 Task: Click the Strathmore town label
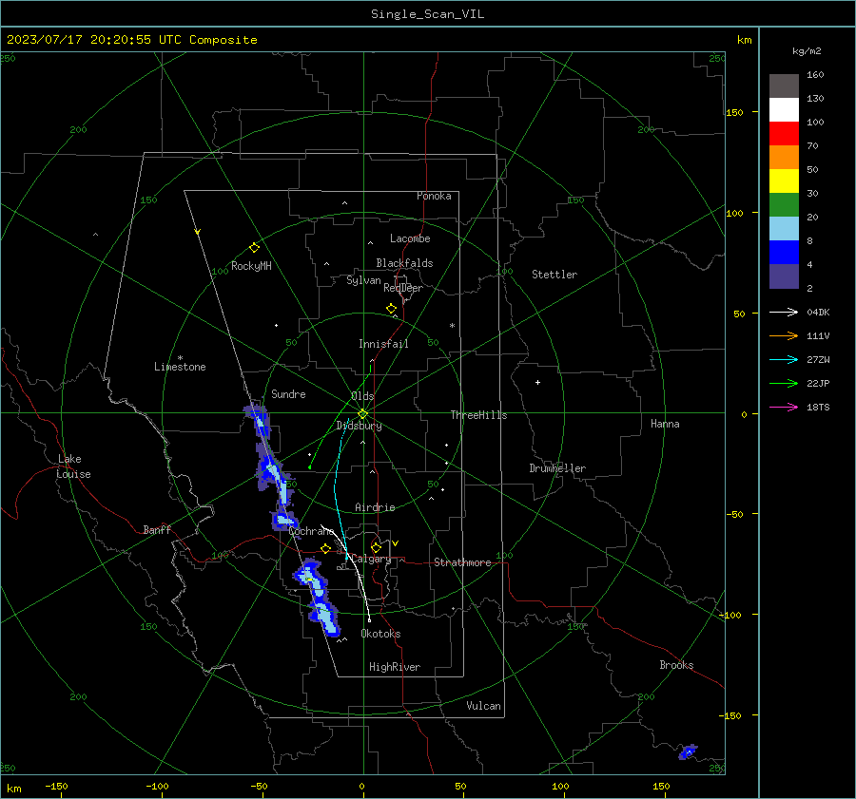pyautogui.click(x=462, y=562)
